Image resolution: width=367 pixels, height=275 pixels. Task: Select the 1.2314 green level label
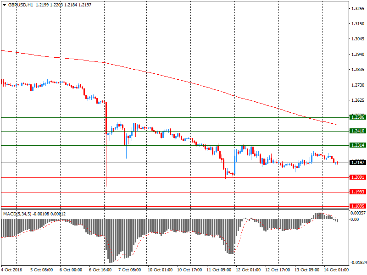(358, 145)
